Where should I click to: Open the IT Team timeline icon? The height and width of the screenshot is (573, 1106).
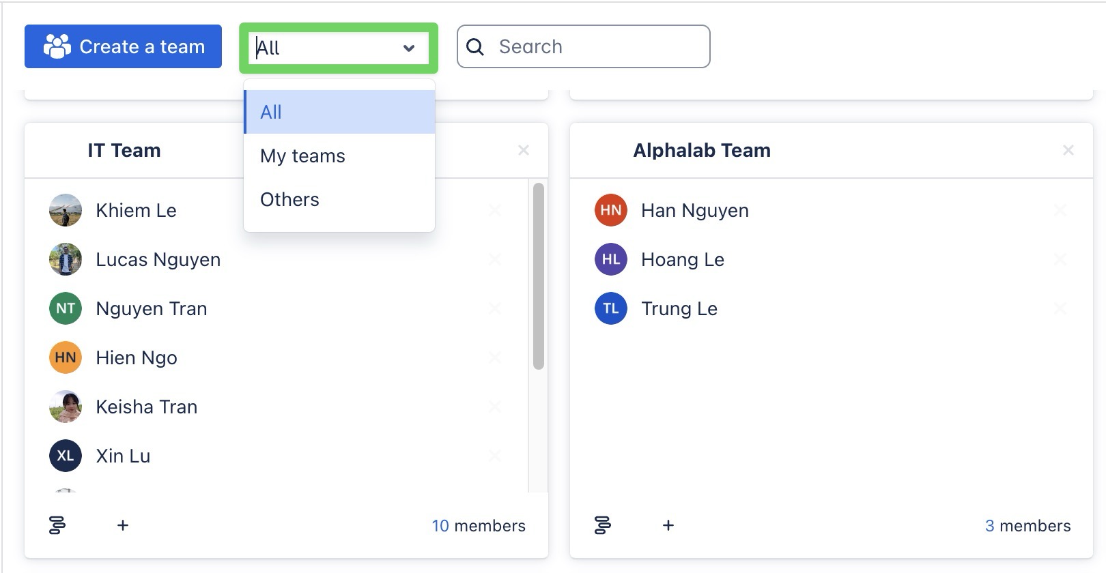click(x=57, y=525)
